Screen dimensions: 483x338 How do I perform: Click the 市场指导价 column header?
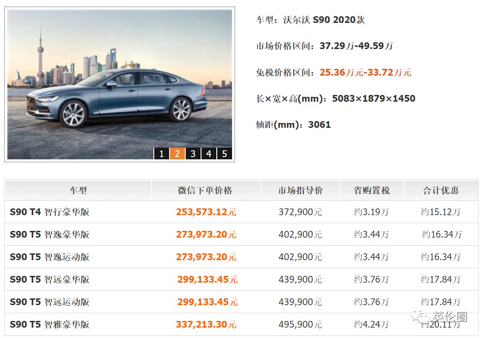(x=300, y=190)
